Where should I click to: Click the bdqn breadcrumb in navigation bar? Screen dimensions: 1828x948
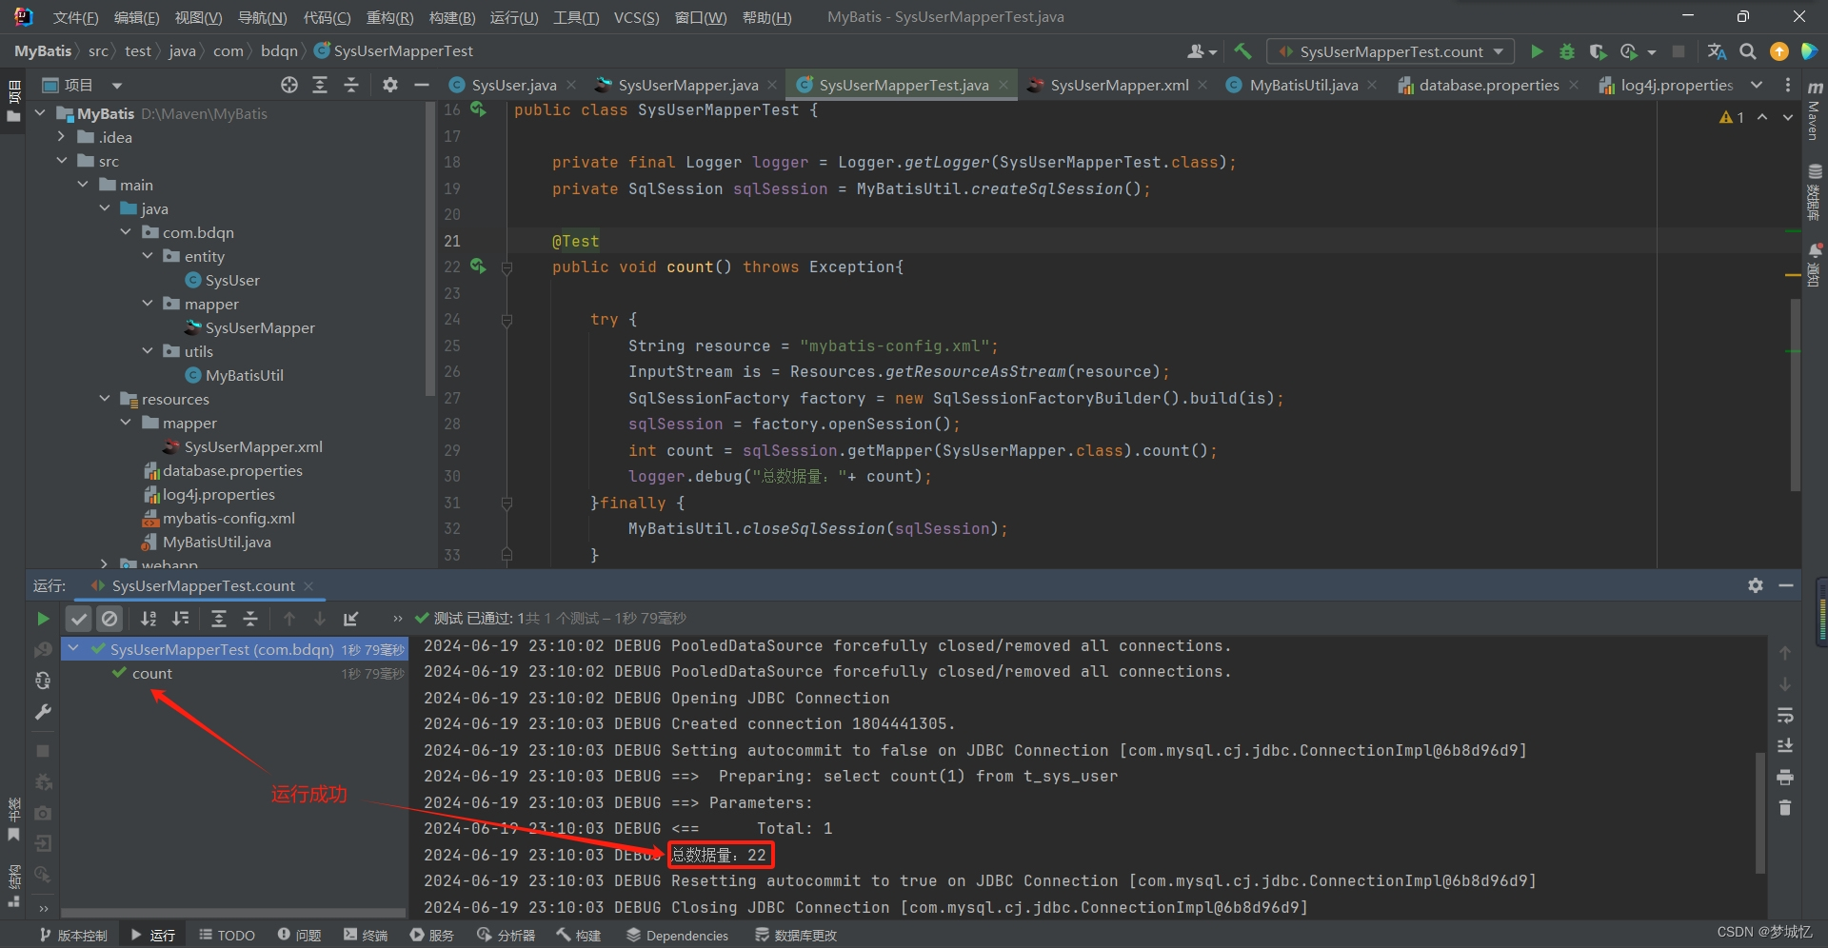(279, 50)
